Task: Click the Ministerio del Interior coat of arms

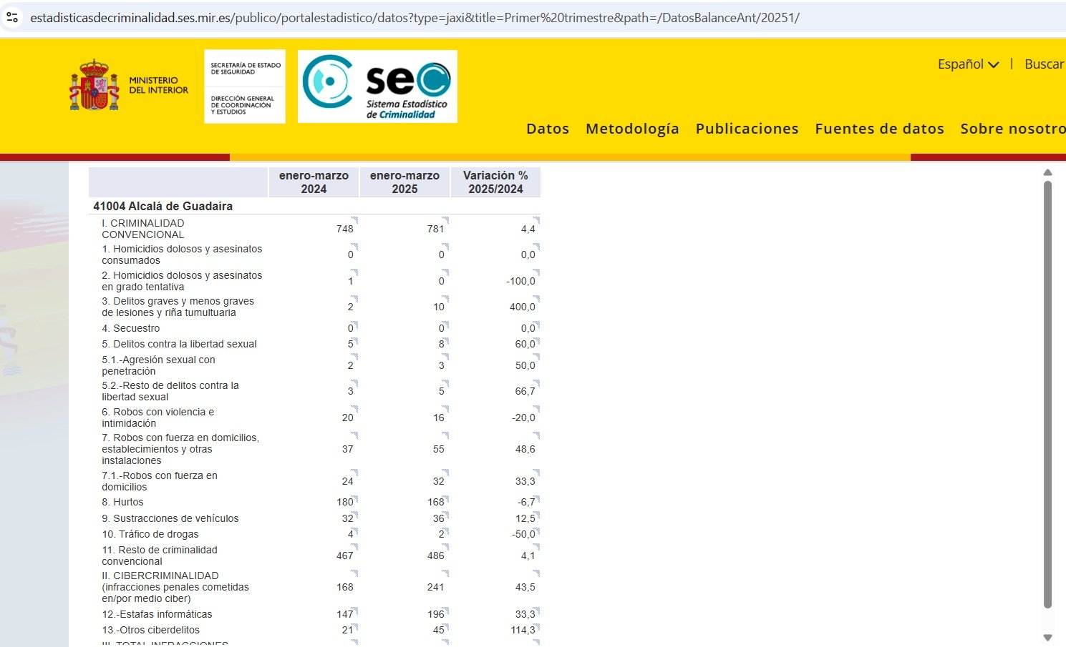Action: 94,85
